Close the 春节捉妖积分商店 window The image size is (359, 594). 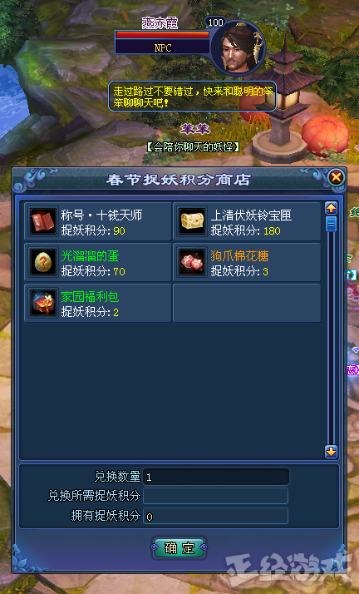point(336,177)
